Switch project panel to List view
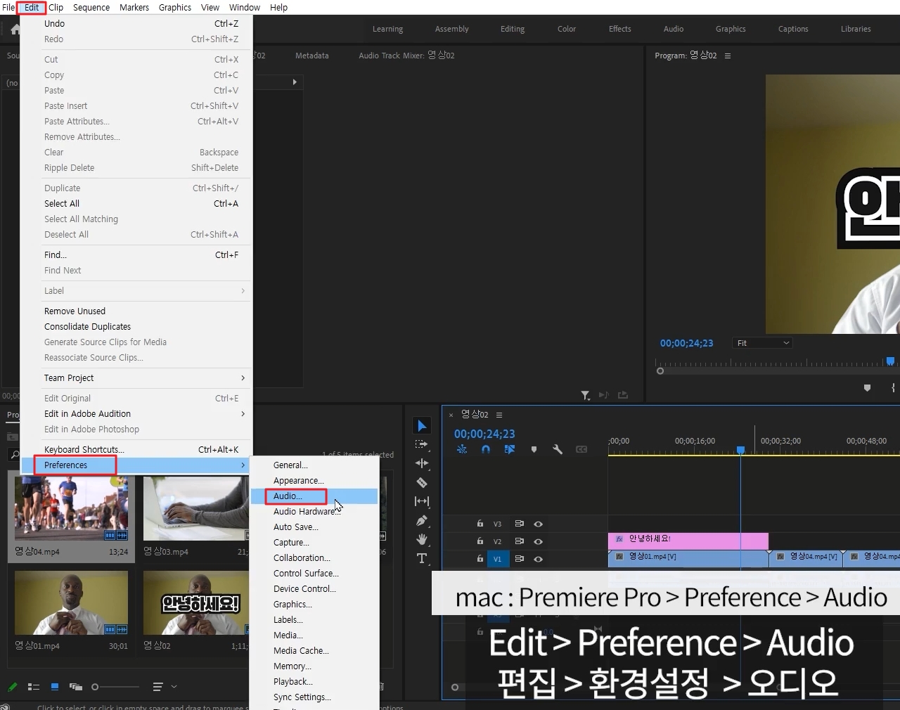The image size is (900, 710). pyautogui.click(x=33, y=687)
